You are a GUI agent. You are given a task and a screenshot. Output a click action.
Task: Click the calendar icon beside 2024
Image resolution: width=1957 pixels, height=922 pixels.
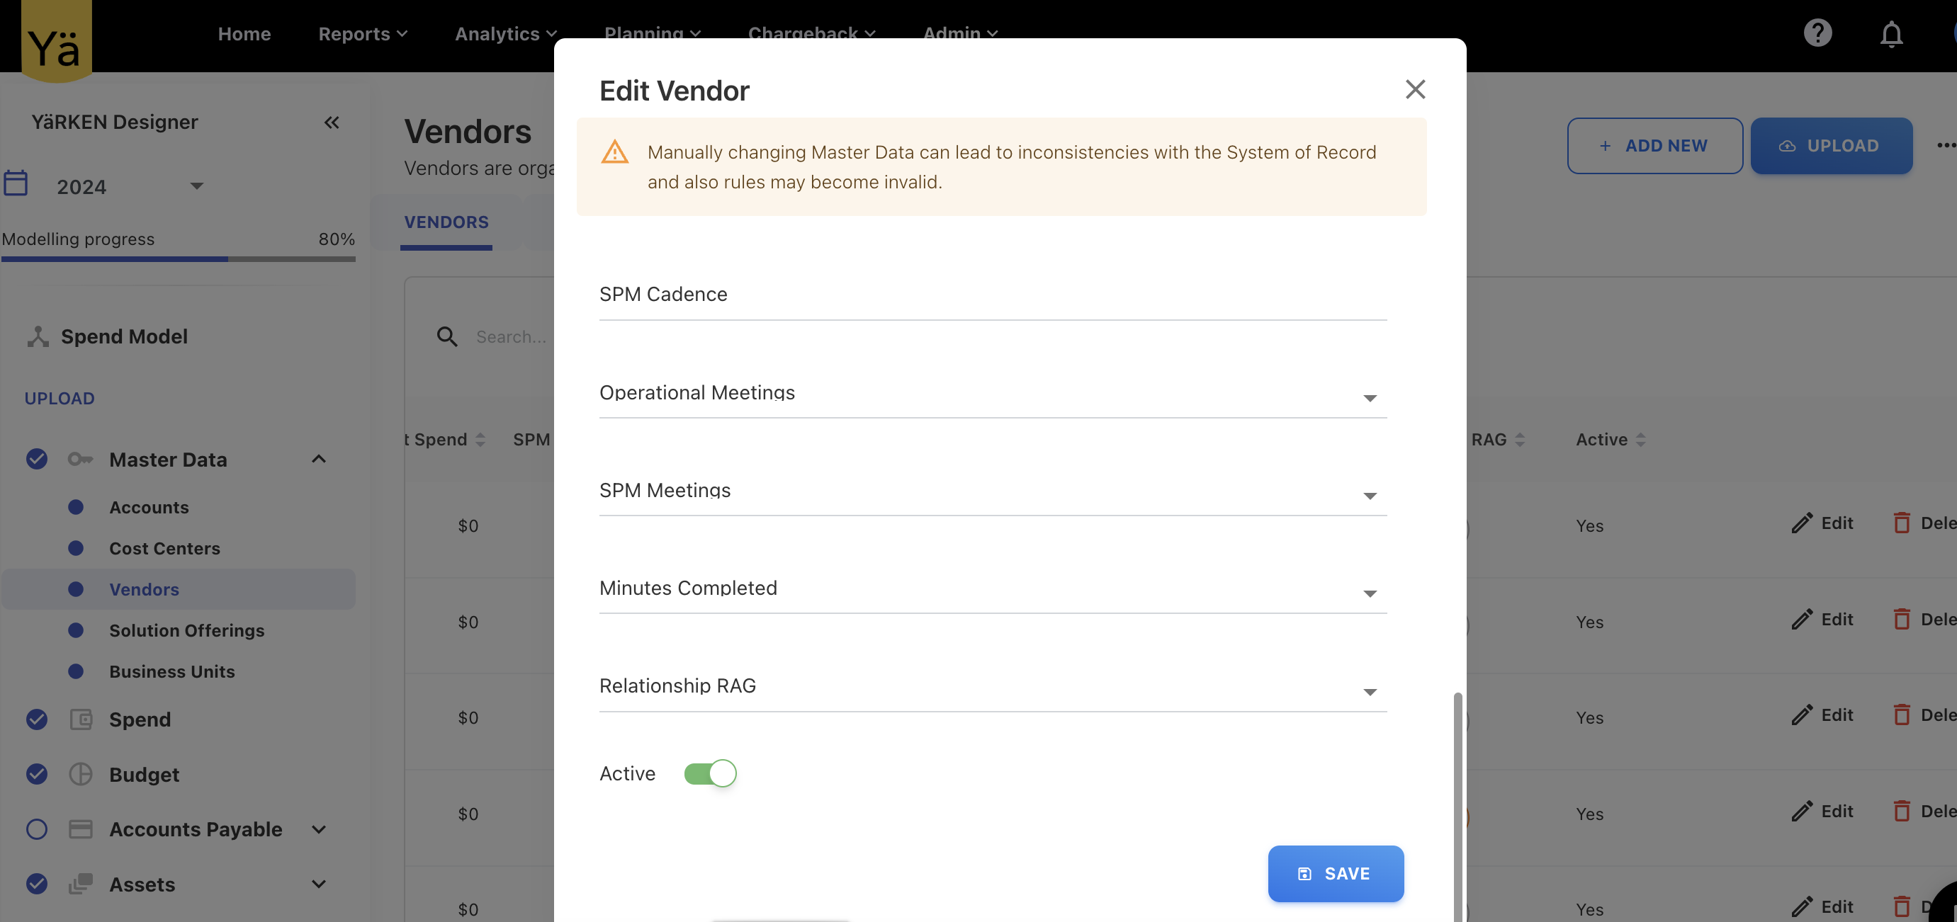[16, 184]
